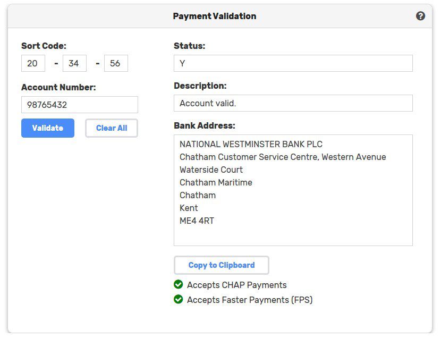Select the middle sort code box containing 34
The width and height of the screenshot is (441, 338).
74,63
